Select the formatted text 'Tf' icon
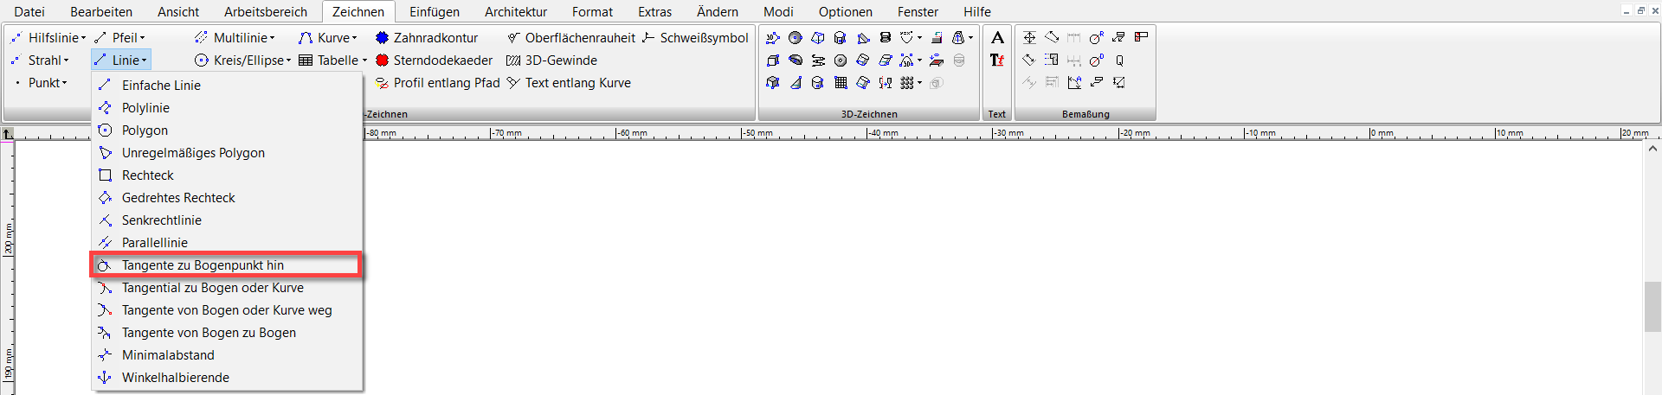Image resolution: width=1662 pixels, height=395 pixels. [x=997, y=61]
